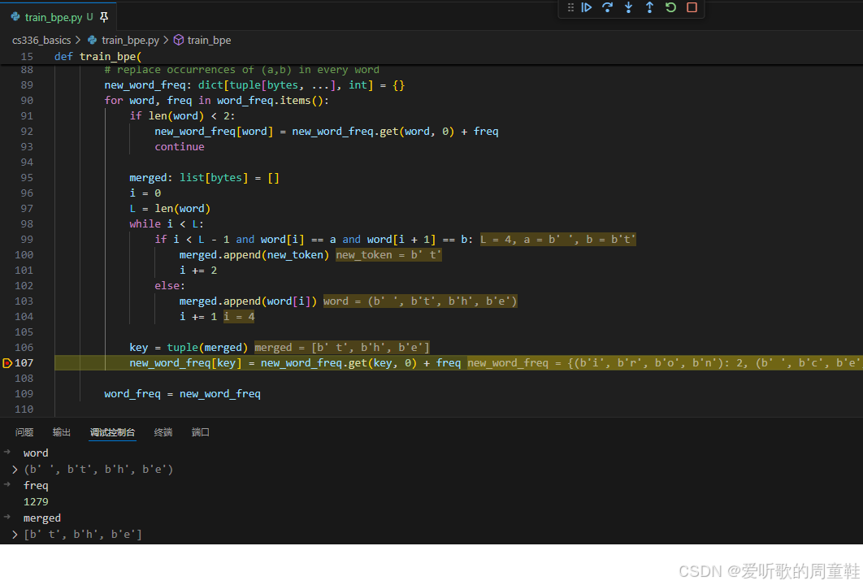Expand the merged list in debug console
This screenshot has height=585, width=863.
point(15,535)
